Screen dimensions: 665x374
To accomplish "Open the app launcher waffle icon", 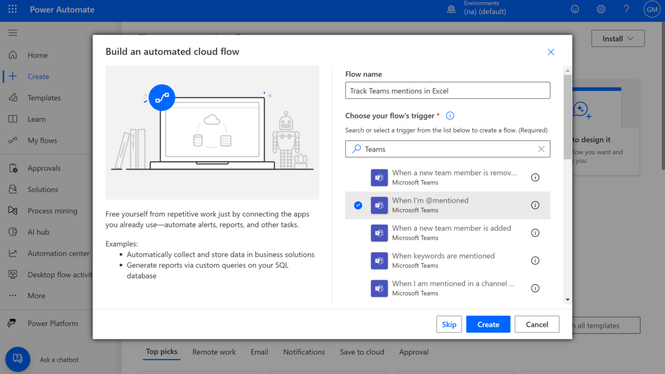I will click(x=12, y=9).
